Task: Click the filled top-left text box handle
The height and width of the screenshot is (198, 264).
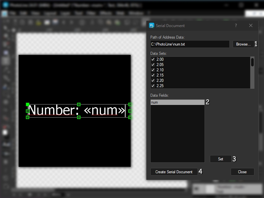Action: [x=28, y=105]
